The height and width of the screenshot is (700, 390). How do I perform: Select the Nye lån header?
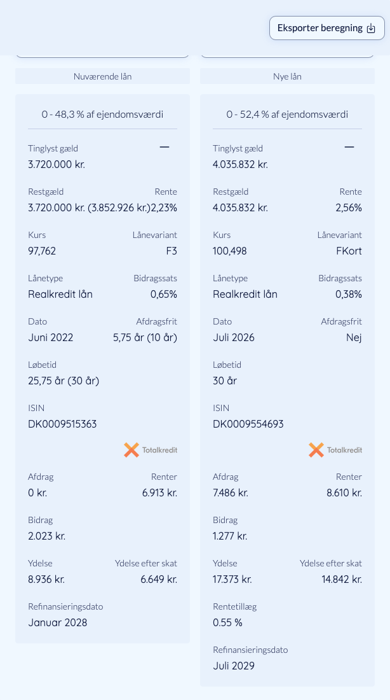click(x=287, y=76)
